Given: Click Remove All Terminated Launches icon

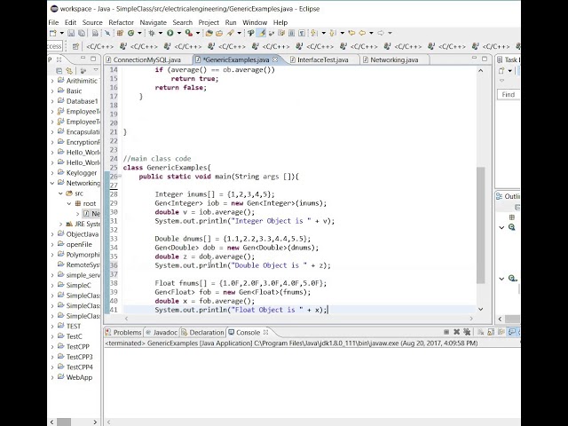Looking at the screenshot, I should click(467, 332).
